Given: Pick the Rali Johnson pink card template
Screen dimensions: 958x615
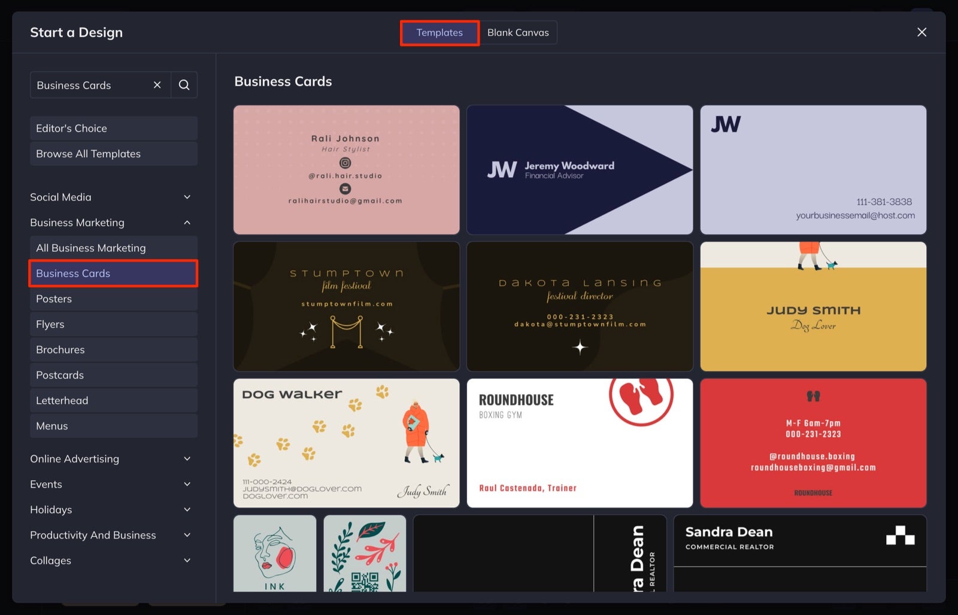Looking at the screenshot, I should 347,170.
